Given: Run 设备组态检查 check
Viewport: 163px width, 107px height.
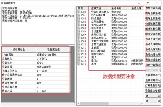Looking at the screenshot, I should point(153,91).
